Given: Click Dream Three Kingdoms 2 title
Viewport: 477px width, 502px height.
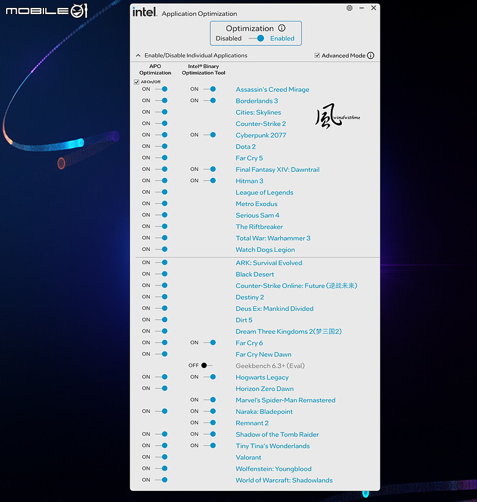Looking at the screenshot, I should point(289,331).
